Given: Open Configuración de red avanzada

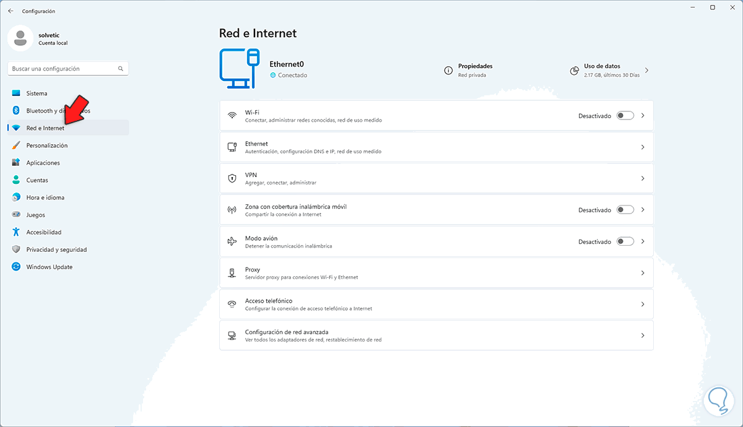Looking at the screenshot, I should click(437, 335).
